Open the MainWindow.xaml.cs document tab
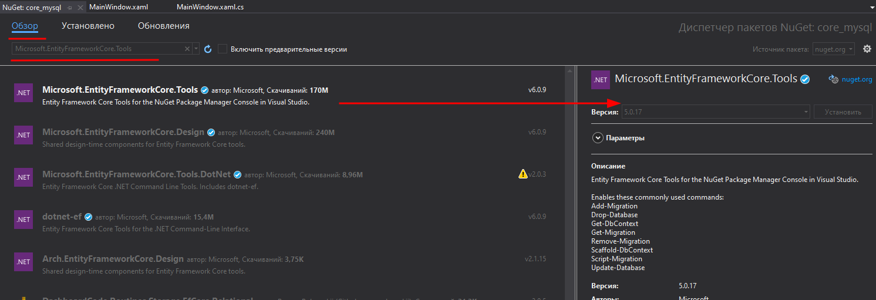Screen dimensions: 876x300 point(210,8)
